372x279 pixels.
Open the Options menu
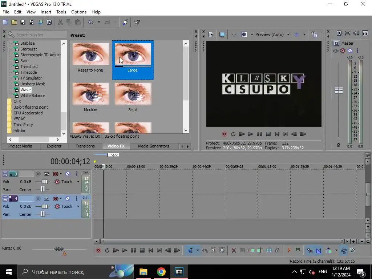tap(79, 12)
